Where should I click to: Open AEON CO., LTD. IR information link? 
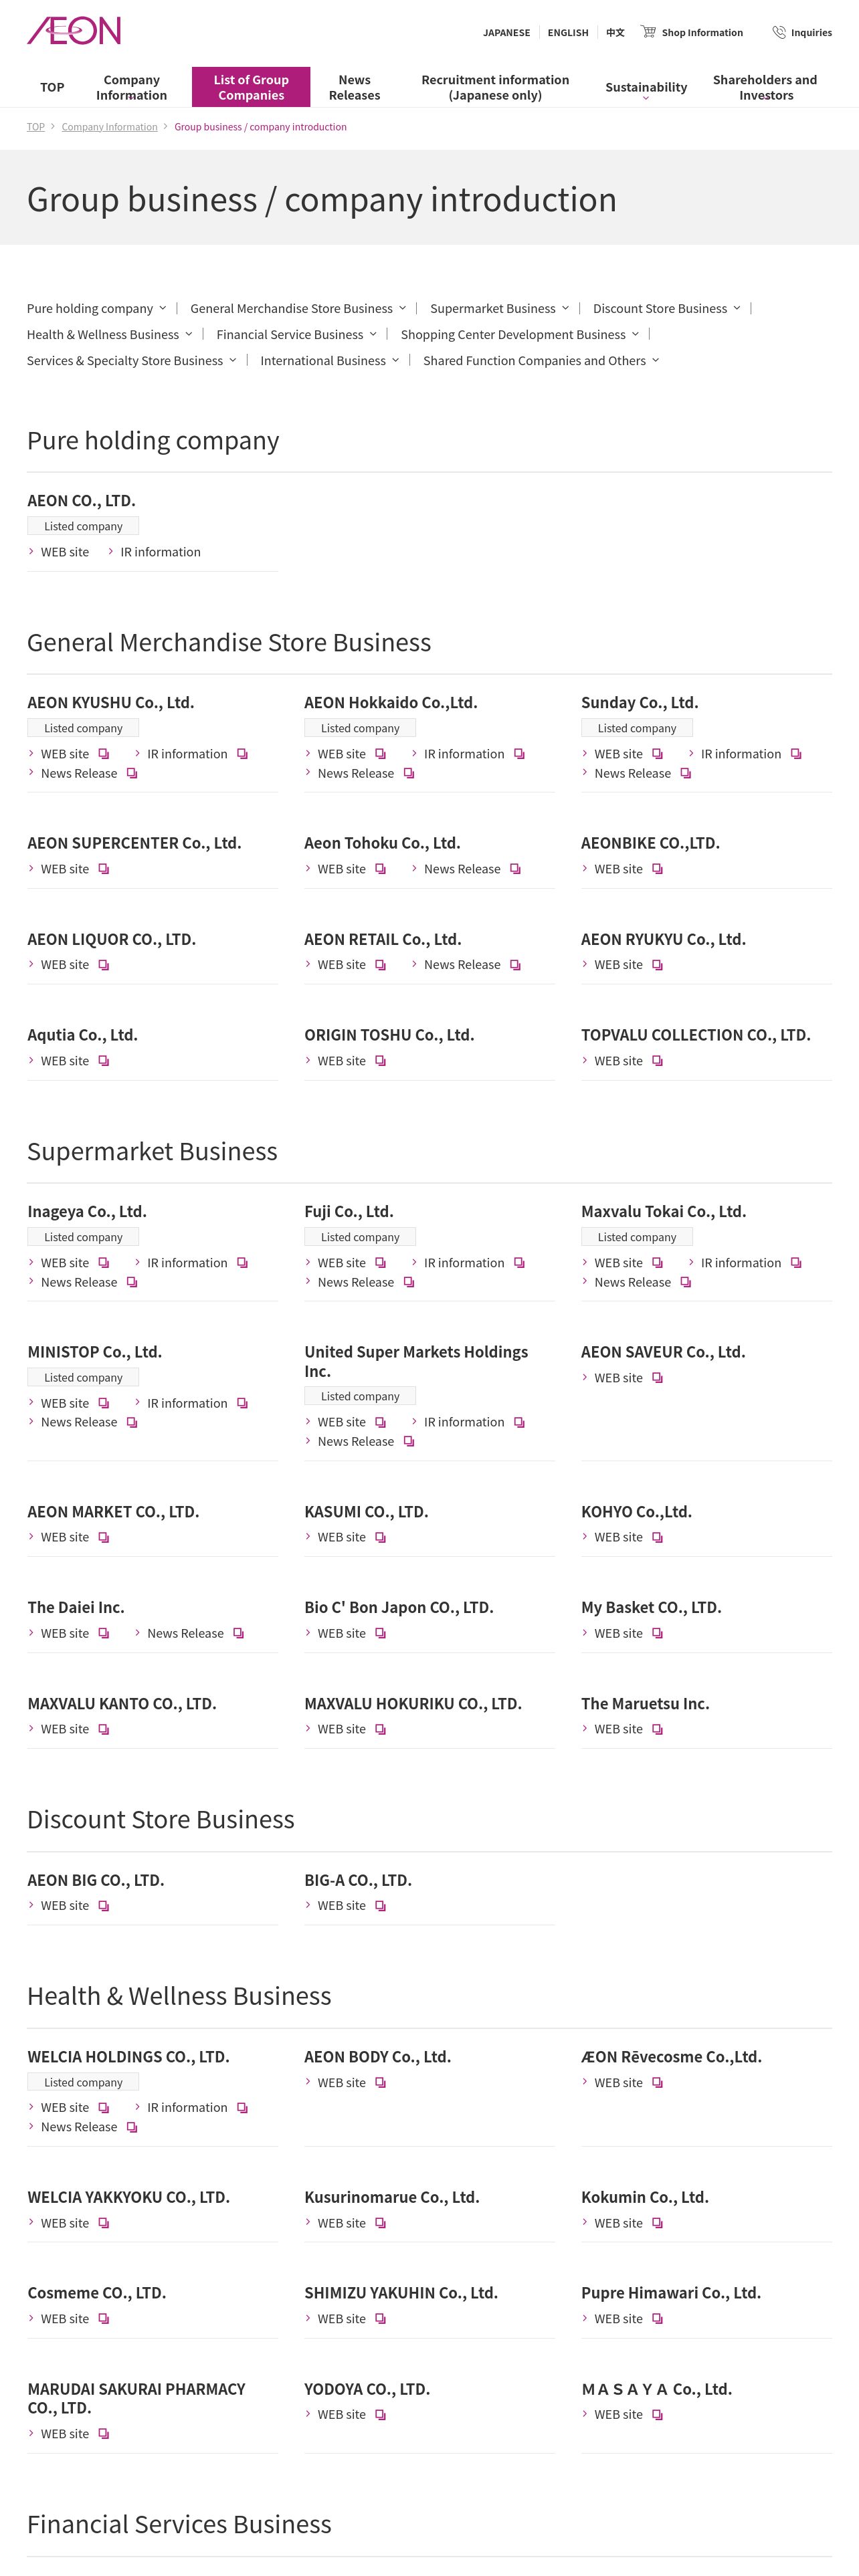(x=160, y=552)
